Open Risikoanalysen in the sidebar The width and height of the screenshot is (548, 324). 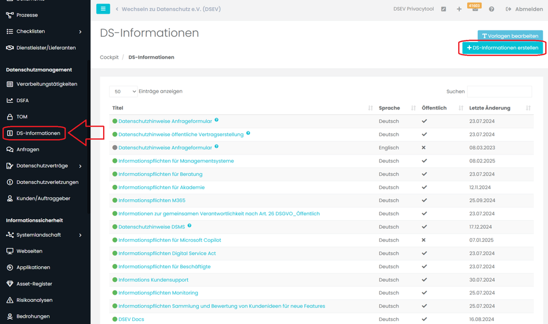[x=35, y=300]
